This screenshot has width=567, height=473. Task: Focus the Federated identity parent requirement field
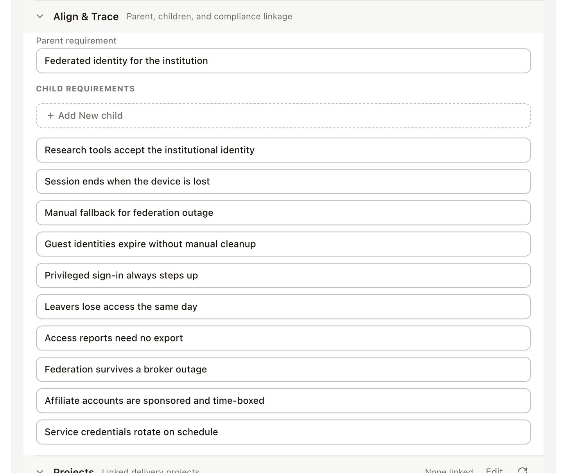pos(283,61)
